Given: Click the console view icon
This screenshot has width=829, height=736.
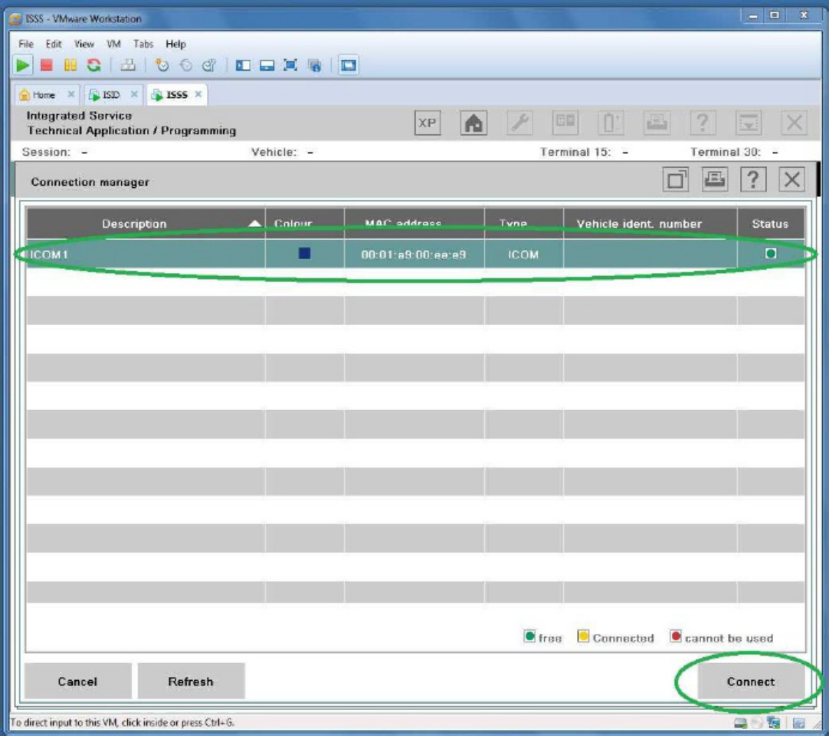Looking at the screenshot, I should click(x=349, y=65).
